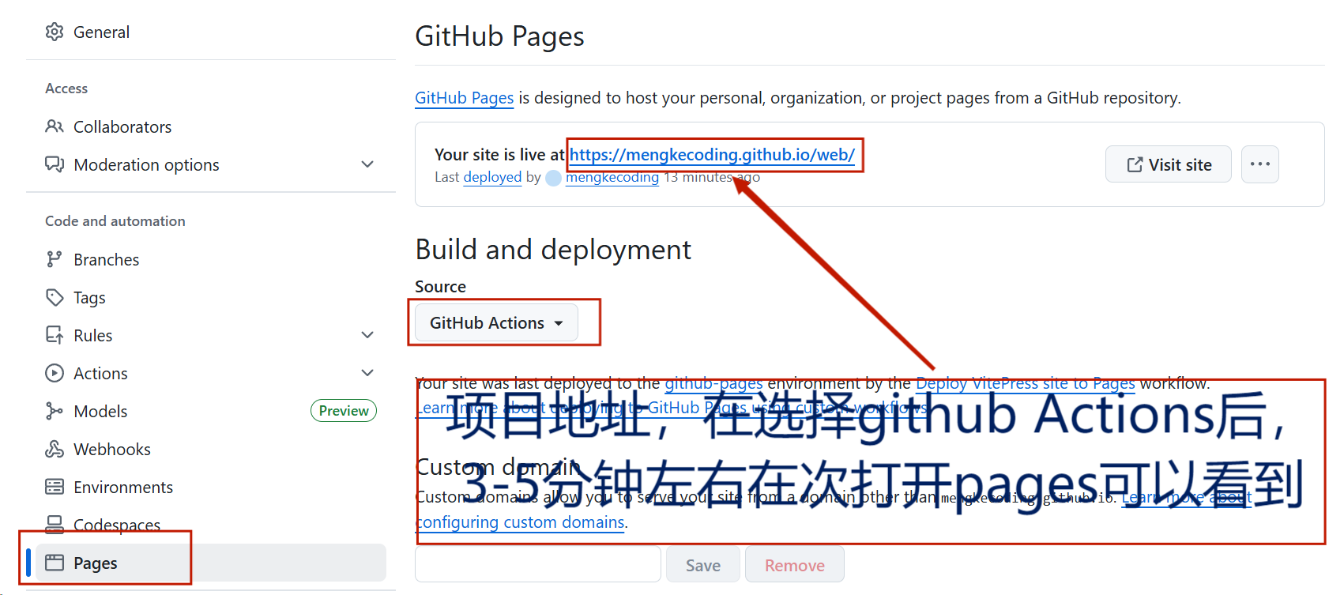
Task: Follow the mengkecoding user profile link
Action: tap(612, 178)
